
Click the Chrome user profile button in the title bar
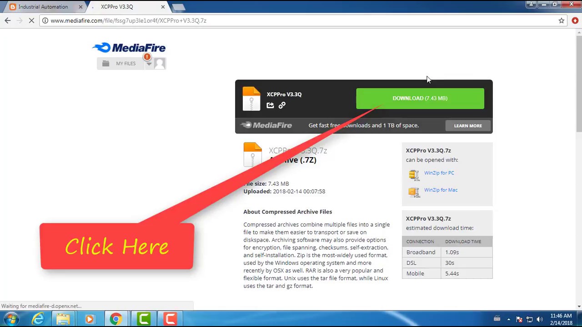[531, 5]
